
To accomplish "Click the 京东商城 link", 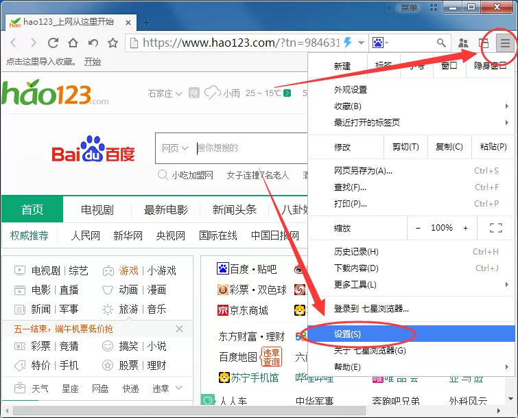I will coord(242,310).
